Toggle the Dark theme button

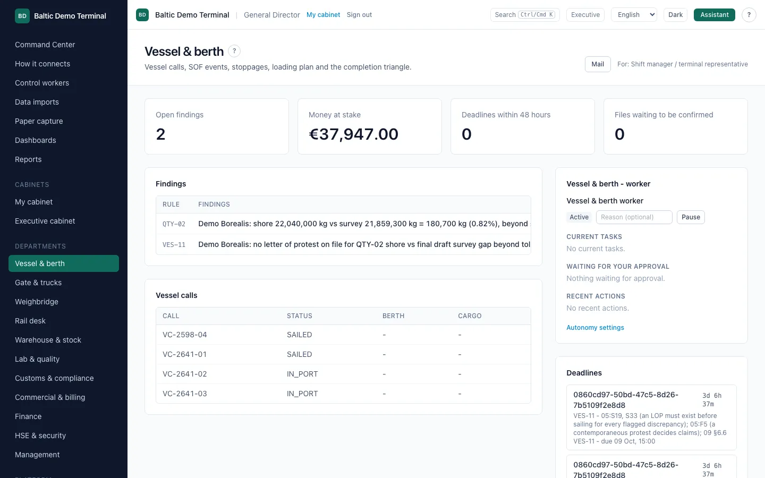coord(675,15)
